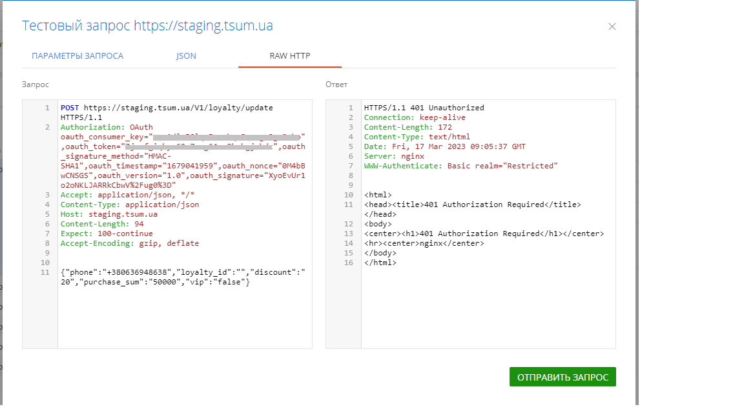This screenshot has height=418, width=744.
Task: Click the Content-Type: text/html response line
Action: (x=417, y=137)
